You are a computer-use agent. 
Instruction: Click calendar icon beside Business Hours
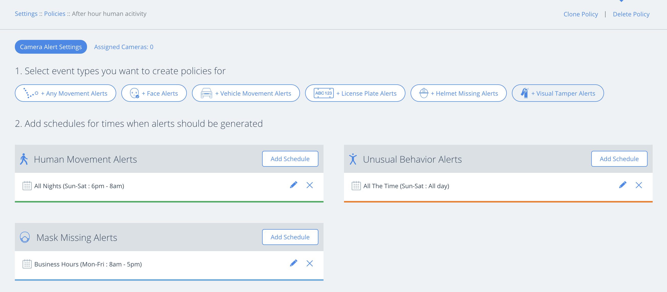click(x=27, y=264)
